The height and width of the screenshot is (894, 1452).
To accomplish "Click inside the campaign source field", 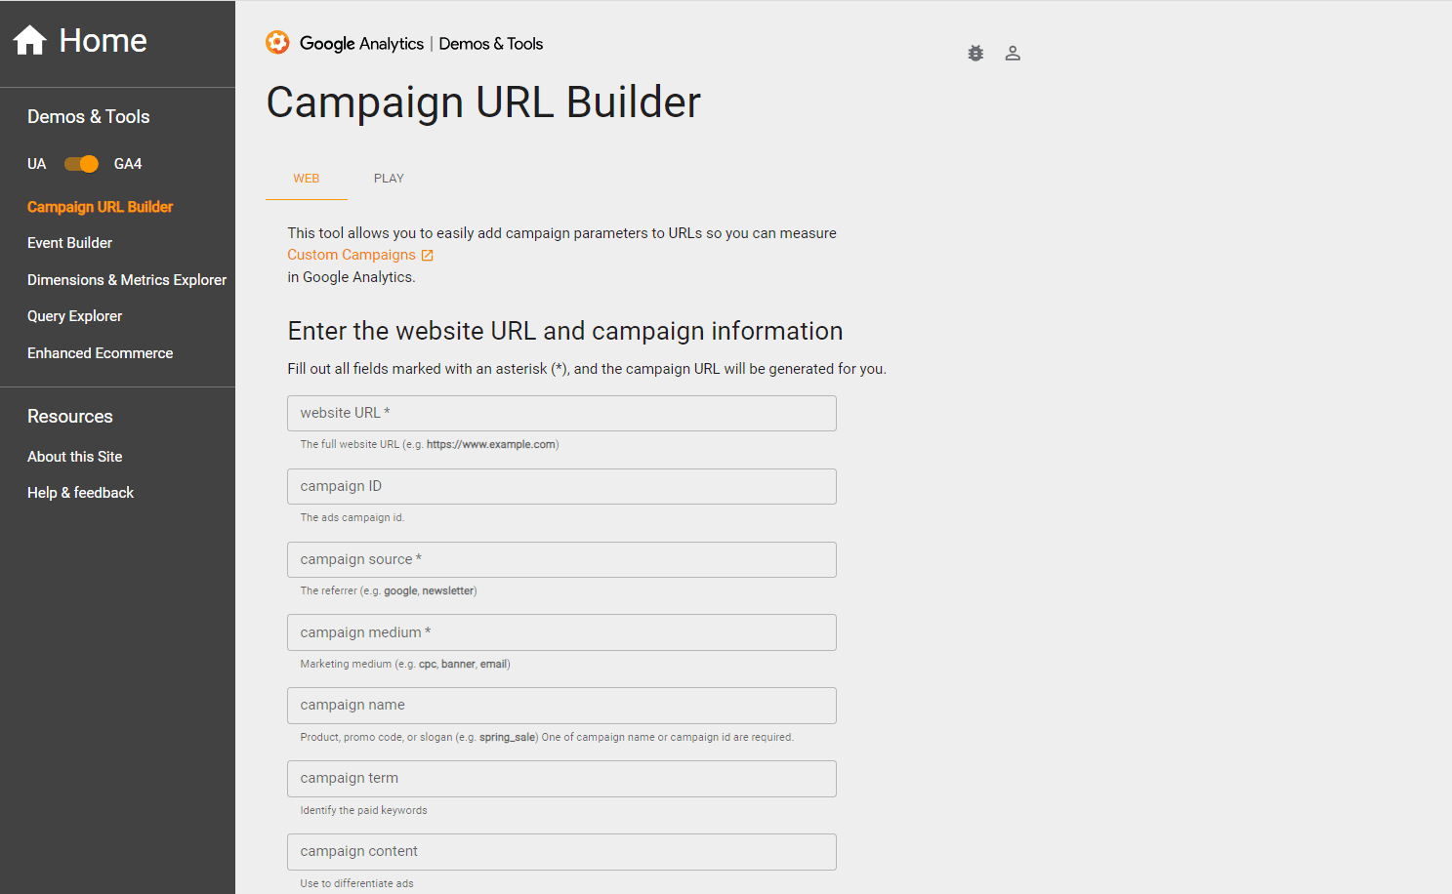I will click(561, 559).
